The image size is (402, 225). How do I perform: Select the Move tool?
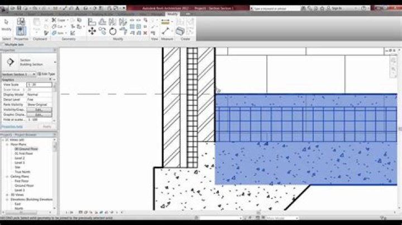click(x=92, y=31)
